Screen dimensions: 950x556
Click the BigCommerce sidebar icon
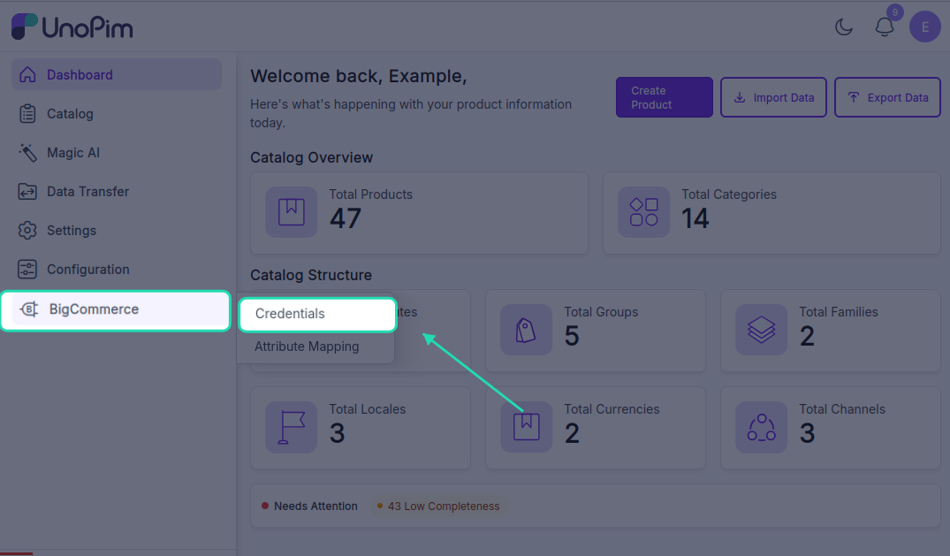(x=29, y=309)
